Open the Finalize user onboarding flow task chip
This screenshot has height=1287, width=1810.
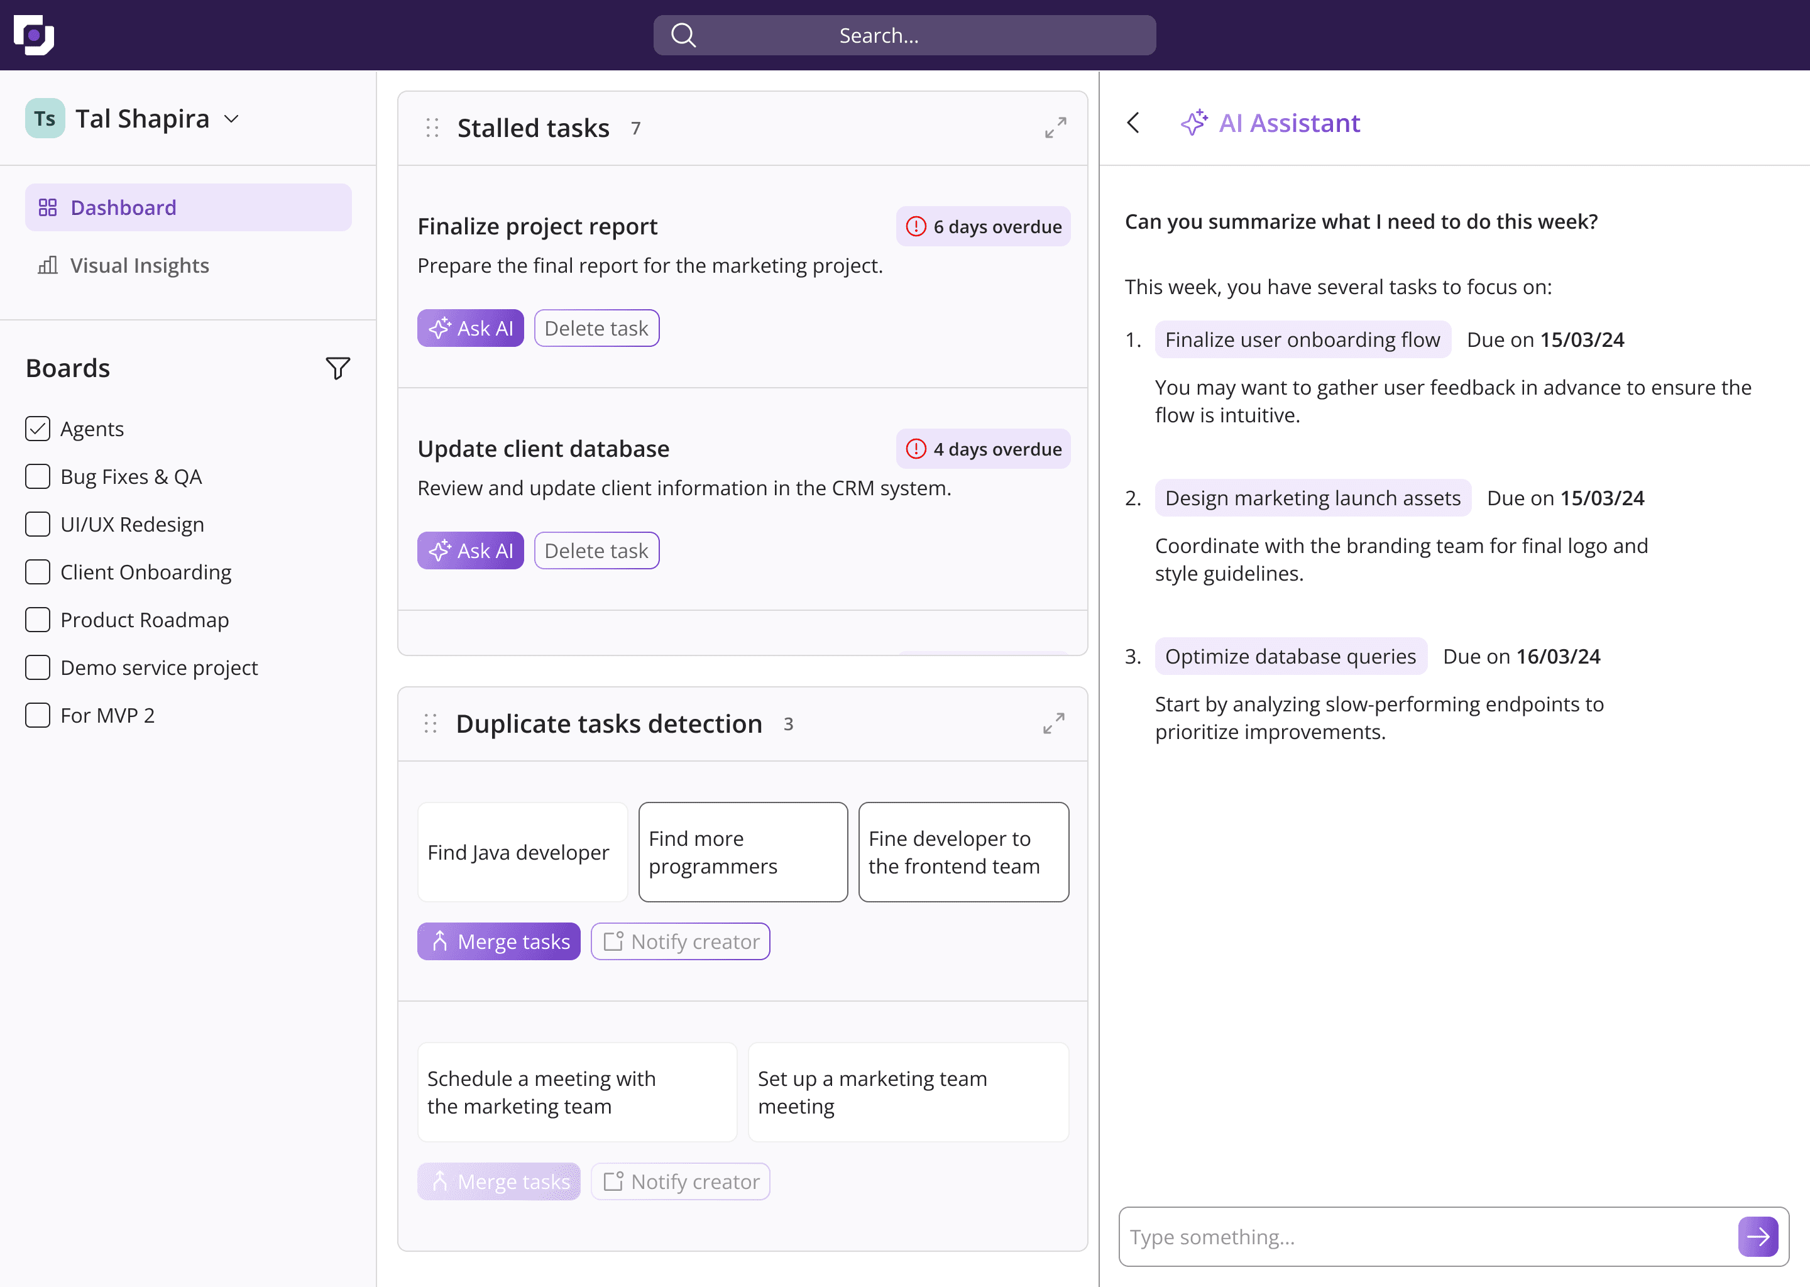[1302, 339]
